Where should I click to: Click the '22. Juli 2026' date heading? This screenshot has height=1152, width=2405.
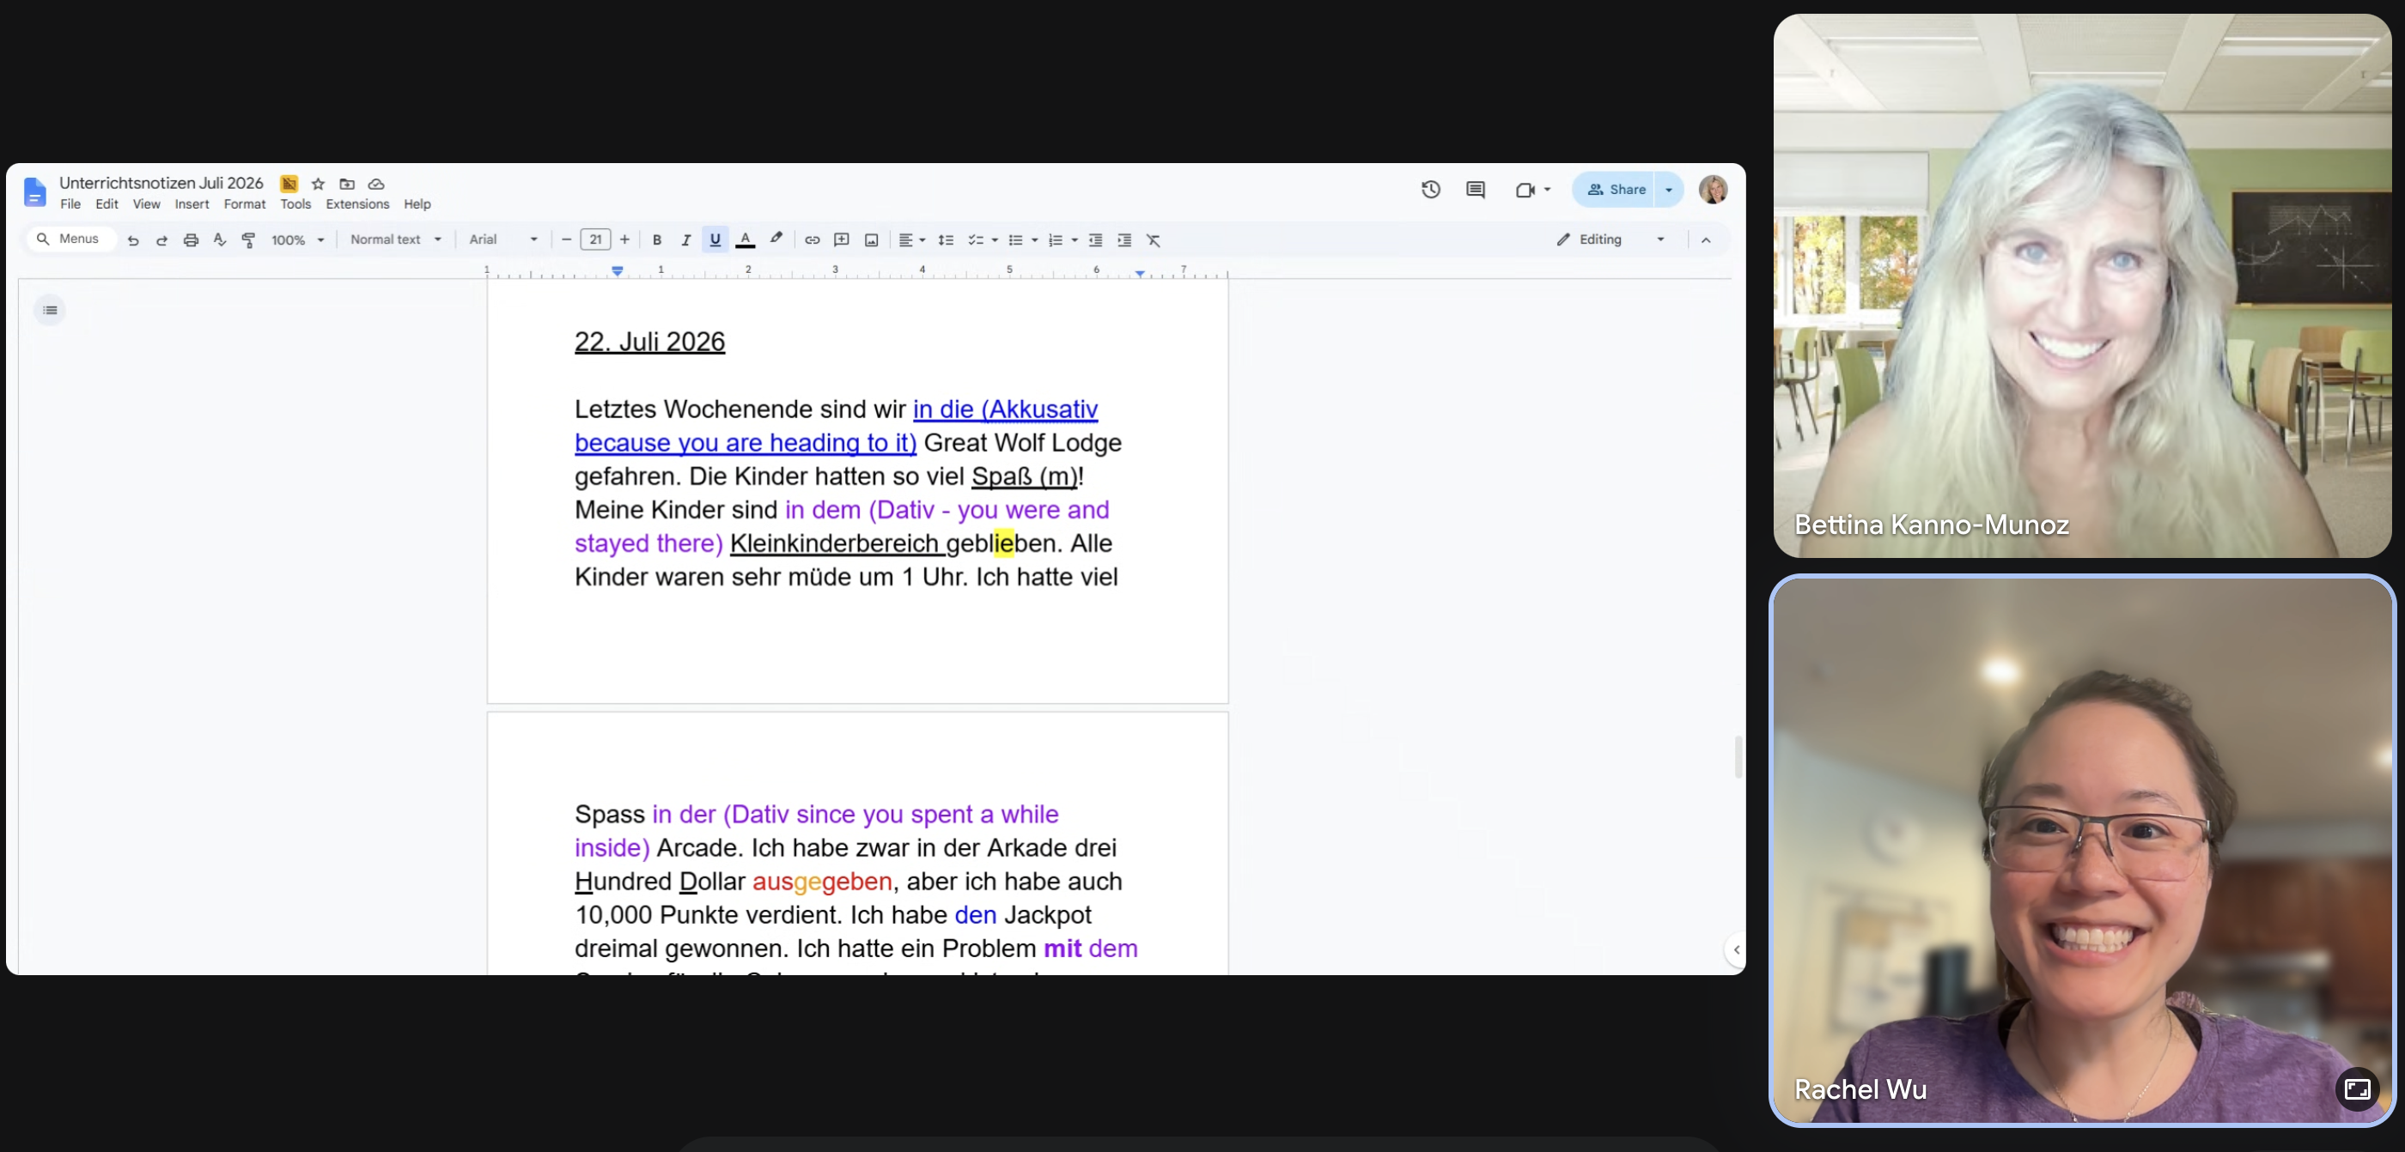tap(650, 343)
